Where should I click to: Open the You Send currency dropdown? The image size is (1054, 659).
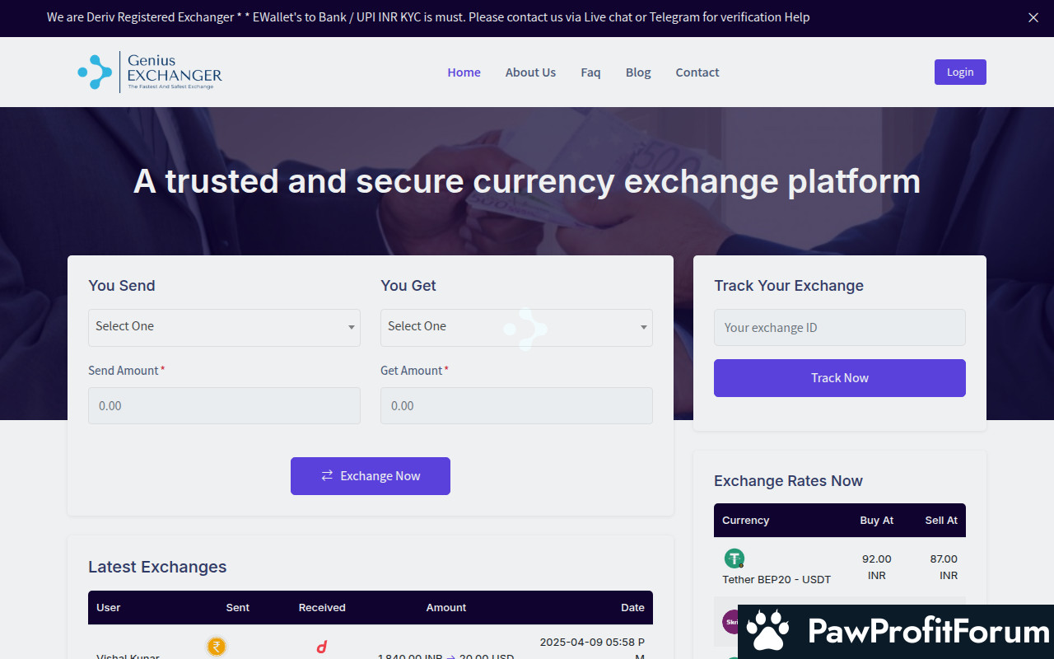pyautogui.click(x=224, y=327)
